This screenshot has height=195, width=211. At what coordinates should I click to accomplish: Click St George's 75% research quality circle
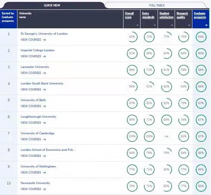[184, 37]
